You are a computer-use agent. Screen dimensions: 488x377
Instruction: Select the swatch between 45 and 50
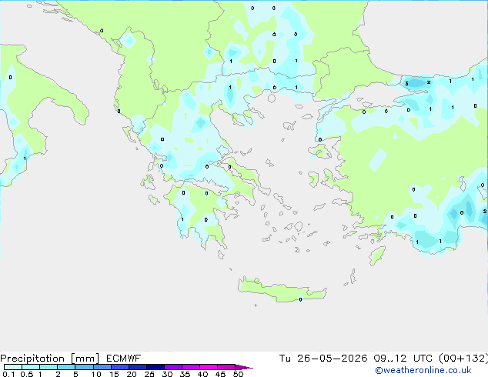[x=226, y=367]
